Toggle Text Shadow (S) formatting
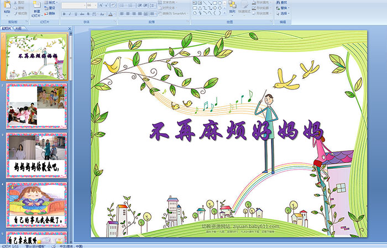This screenshot has width=387, height=248. coord(88,14)
